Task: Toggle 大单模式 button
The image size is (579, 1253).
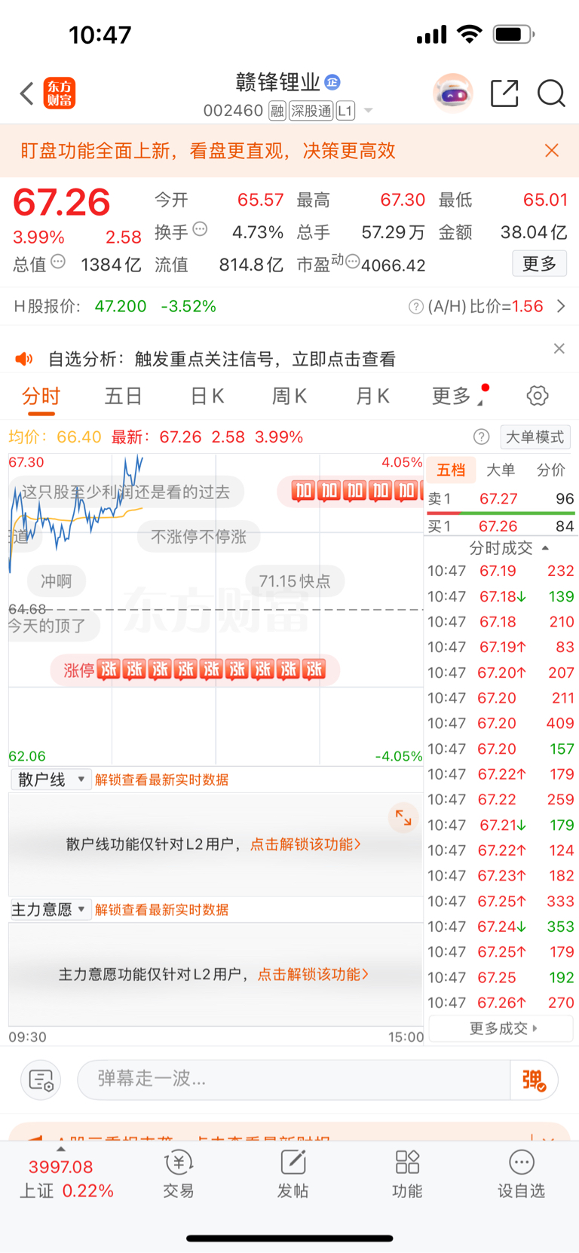Action: tap(535, 437)
